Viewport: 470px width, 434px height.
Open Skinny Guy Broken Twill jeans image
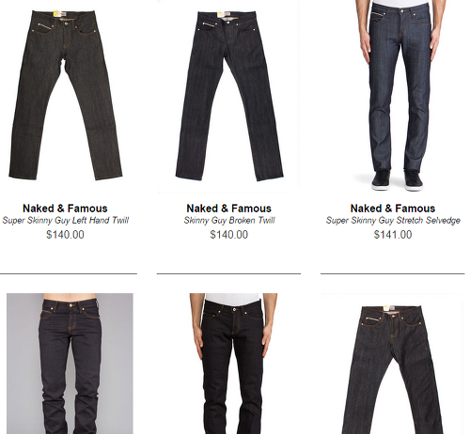[229, 96]
